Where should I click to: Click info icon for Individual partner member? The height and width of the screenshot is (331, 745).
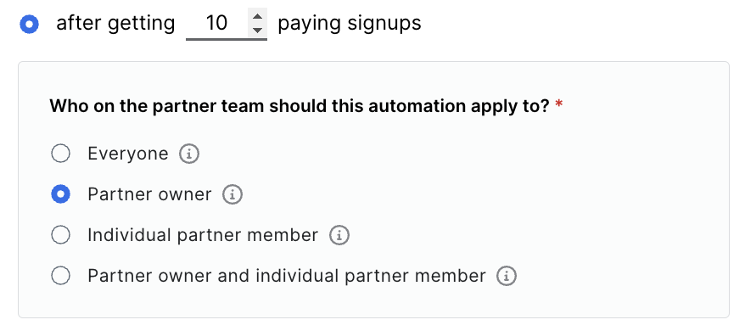[339, 235]
